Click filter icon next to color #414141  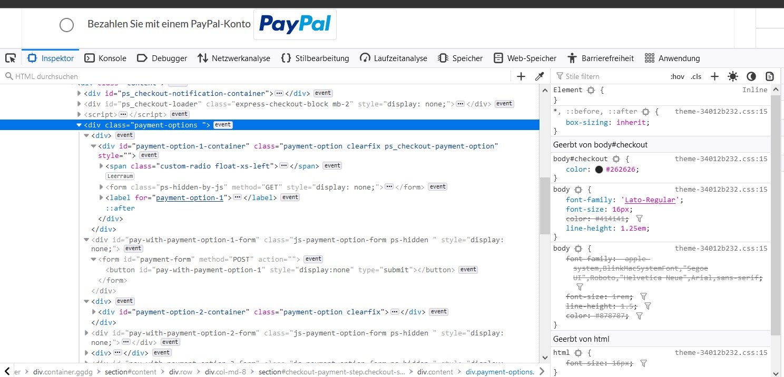point(639,219)
